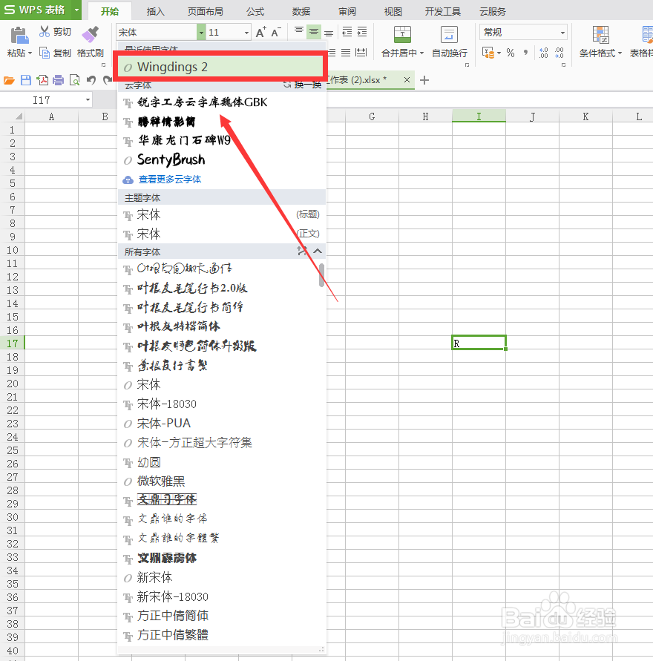653x661 pixels.
Task: Switch to 页面布局 ribbon tab
Action: (x=206, y=11)
